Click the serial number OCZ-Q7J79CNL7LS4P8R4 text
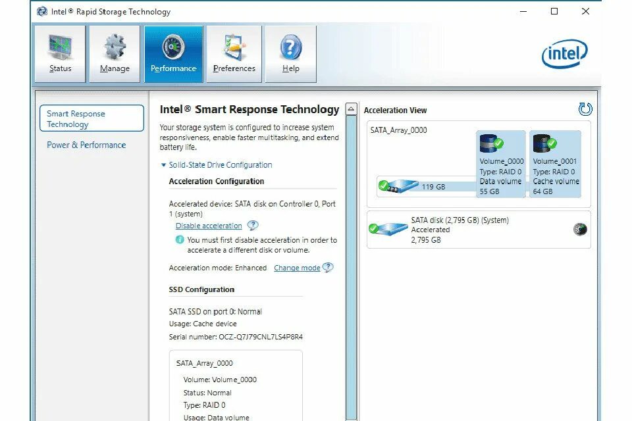The image size is (632, 421). pyautogui.click(x=261, y=337)
